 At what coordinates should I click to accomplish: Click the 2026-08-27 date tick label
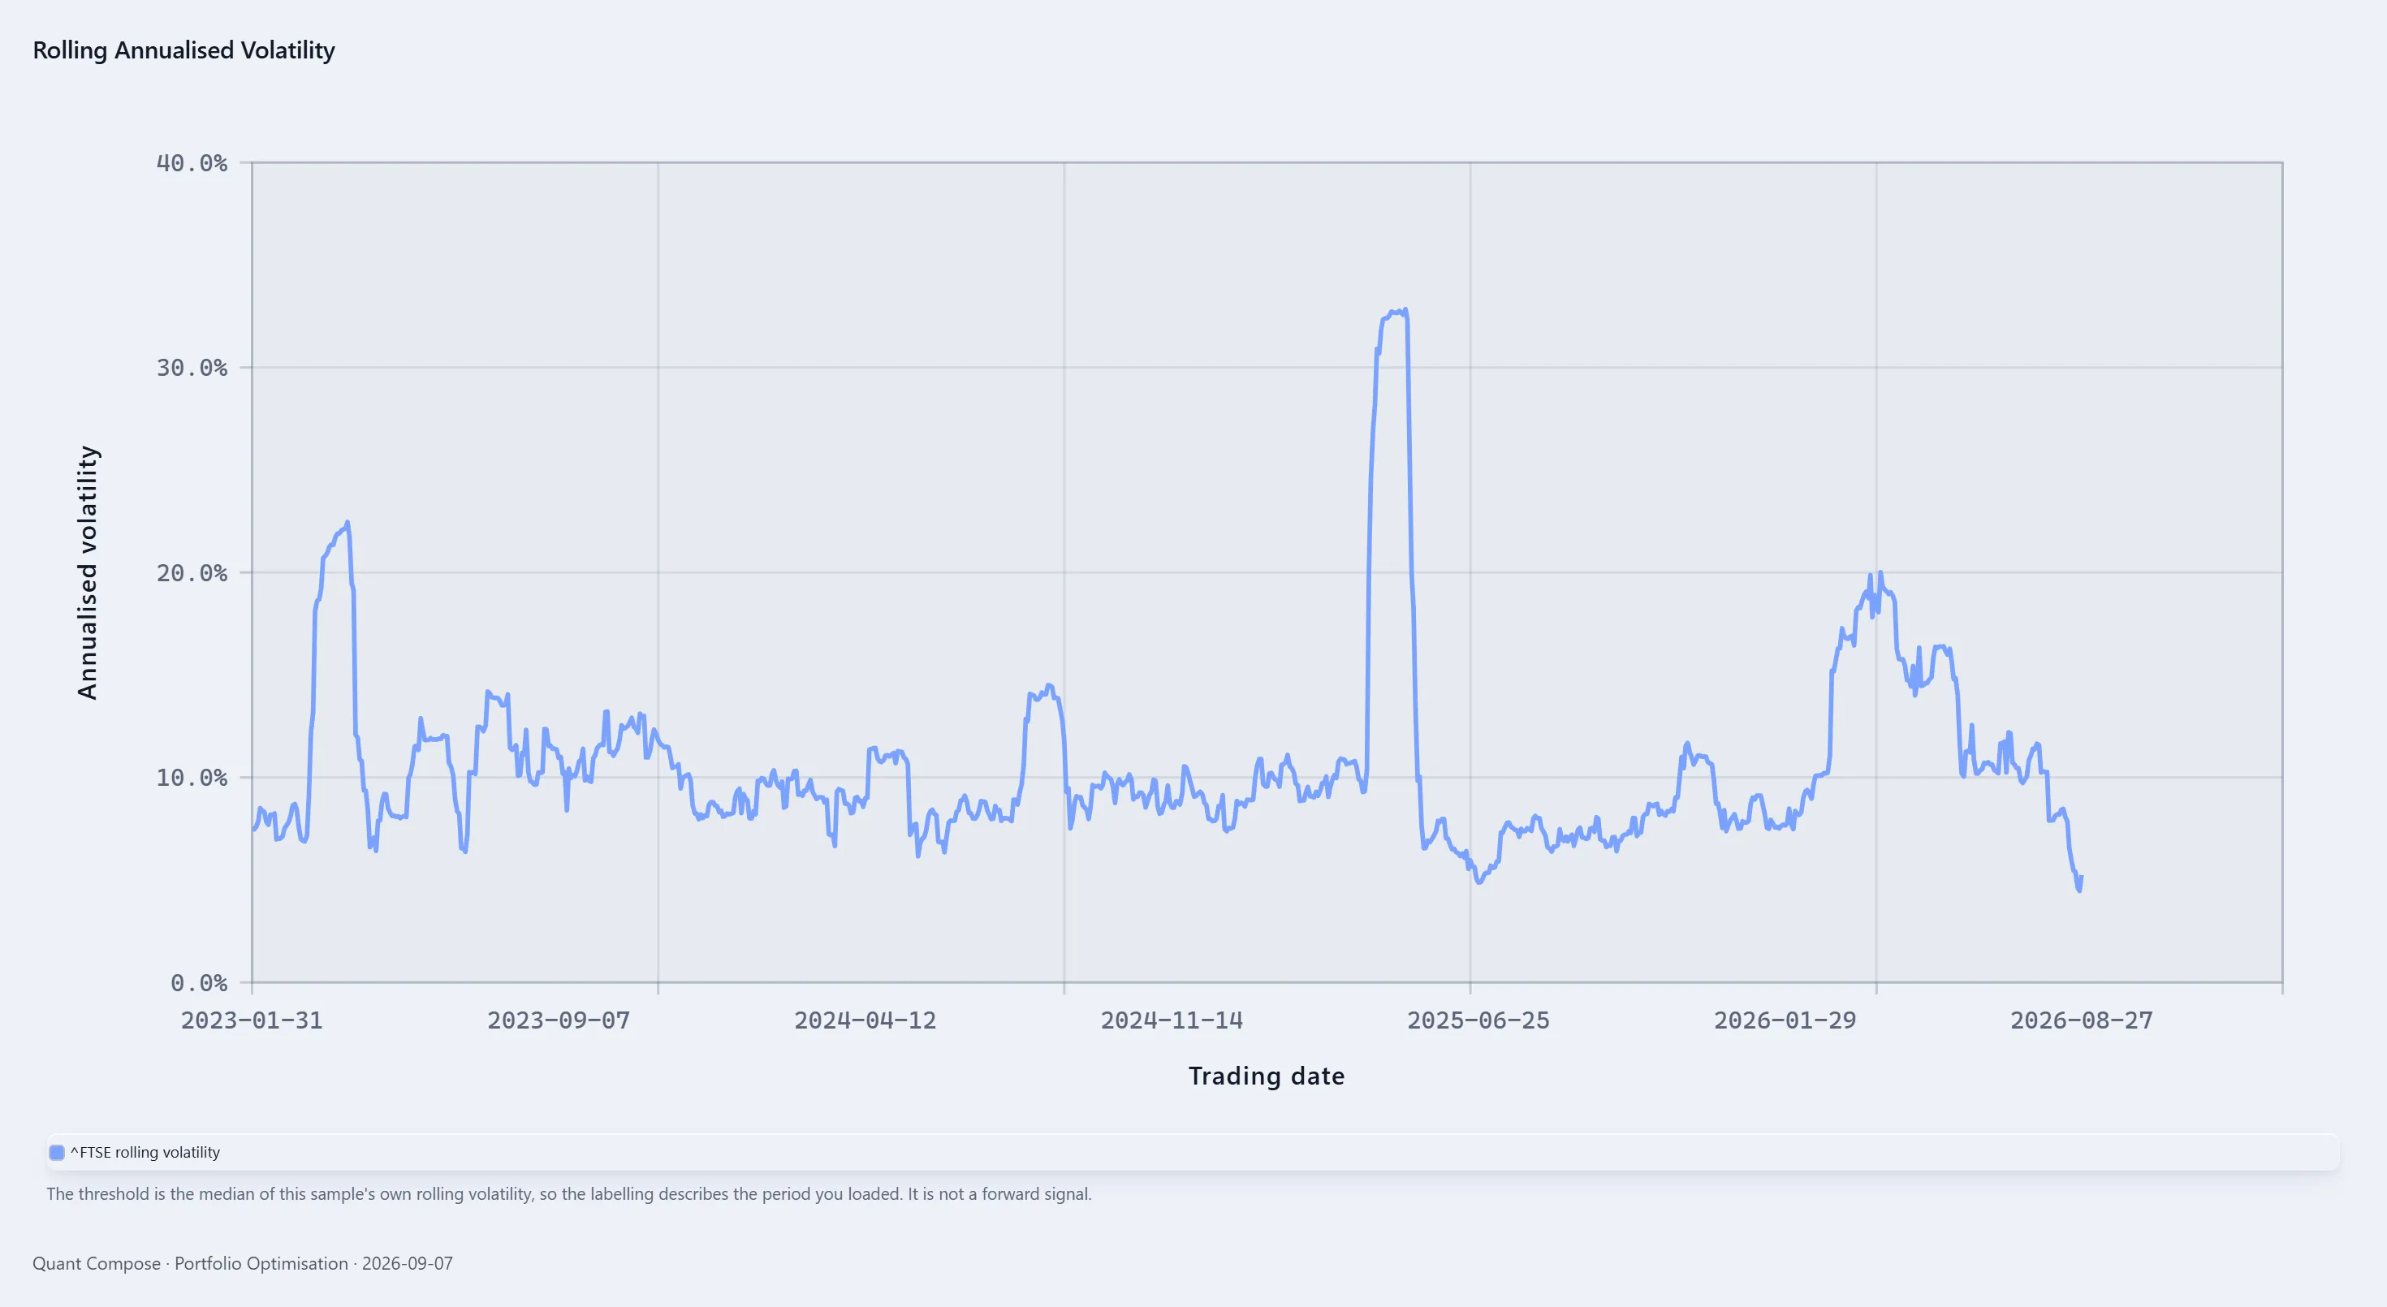click(2083, 1020)
